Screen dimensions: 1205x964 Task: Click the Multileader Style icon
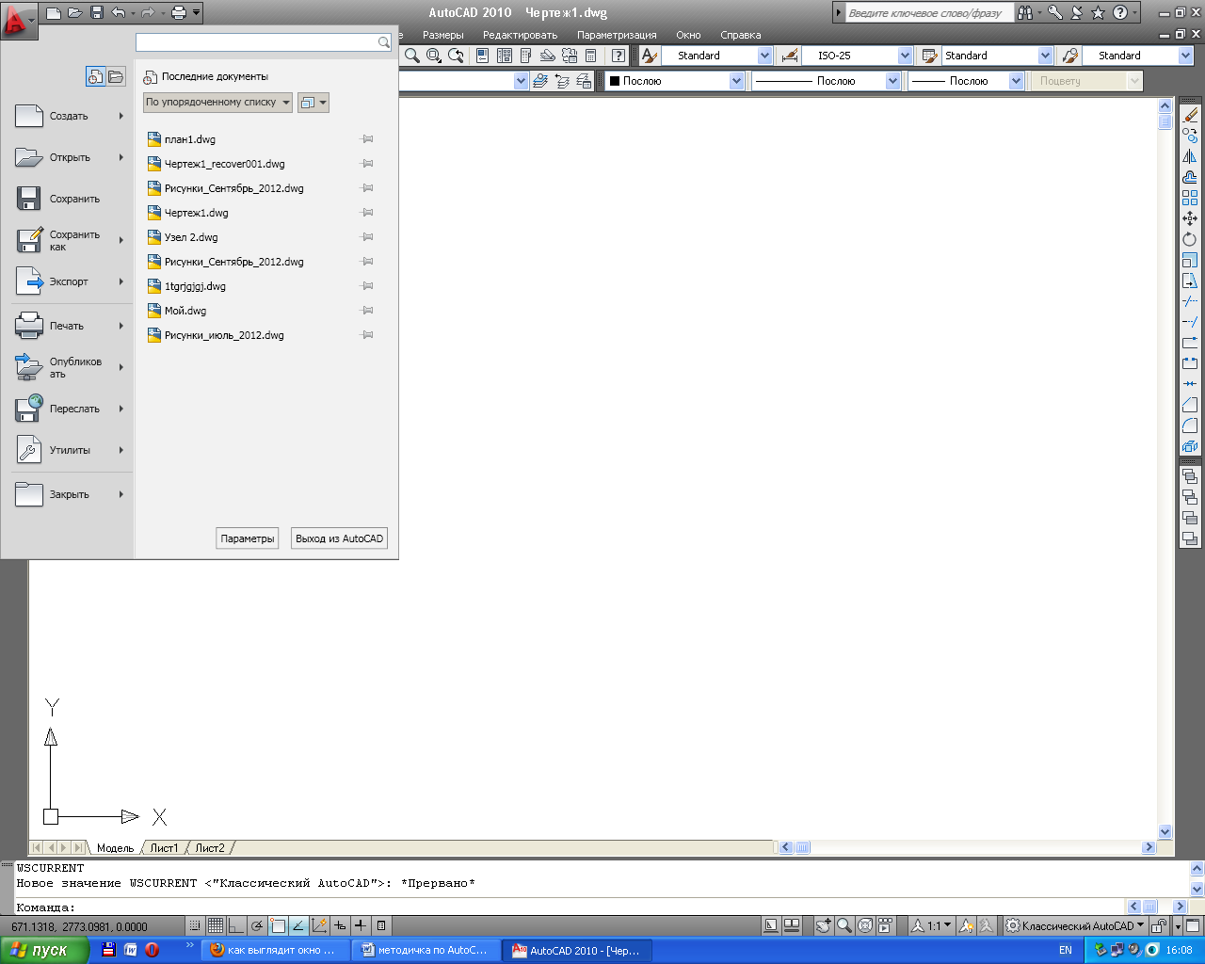(x=1069, y=56)
